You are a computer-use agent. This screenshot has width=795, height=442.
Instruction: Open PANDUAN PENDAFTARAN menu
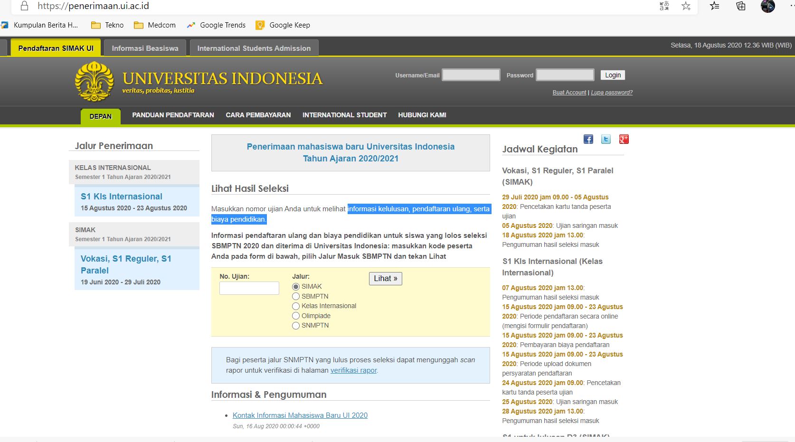pos(173,115)
